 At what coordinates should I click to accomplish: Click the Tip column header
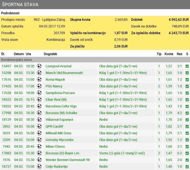[x=159, y=54]
